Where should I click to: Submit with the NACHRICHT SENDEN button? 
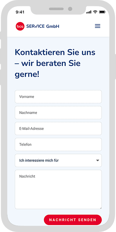[x=73, y=220]
